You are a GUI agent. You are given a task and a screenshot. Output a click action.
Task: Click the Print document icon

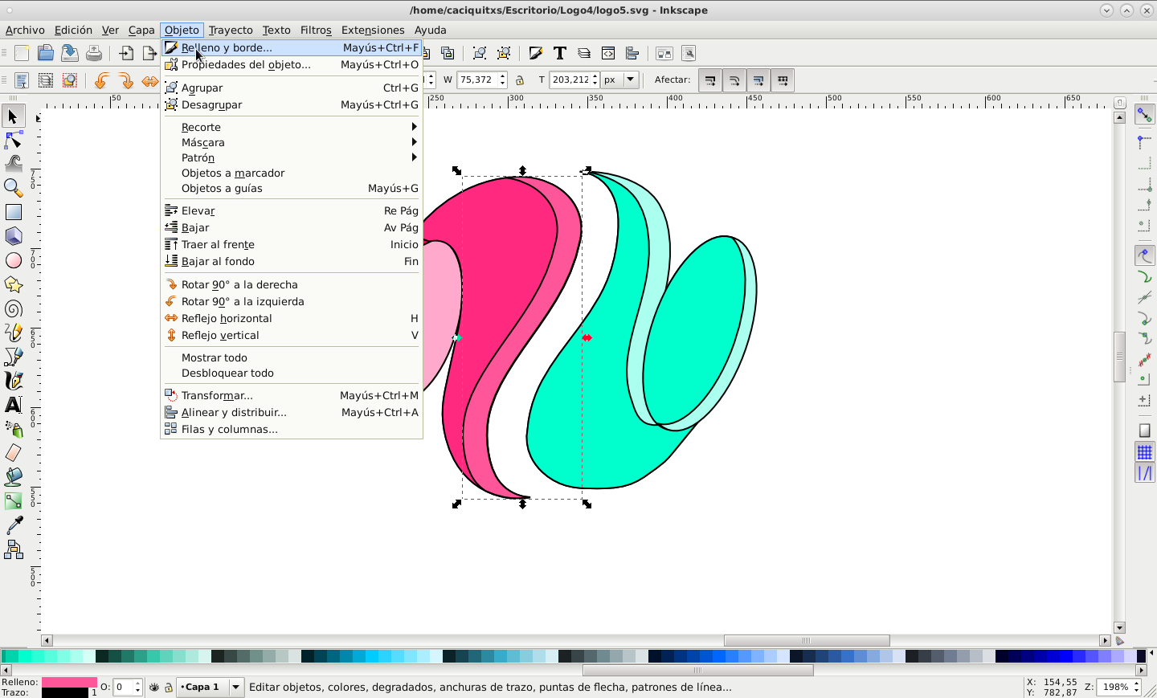coord(94,54)
